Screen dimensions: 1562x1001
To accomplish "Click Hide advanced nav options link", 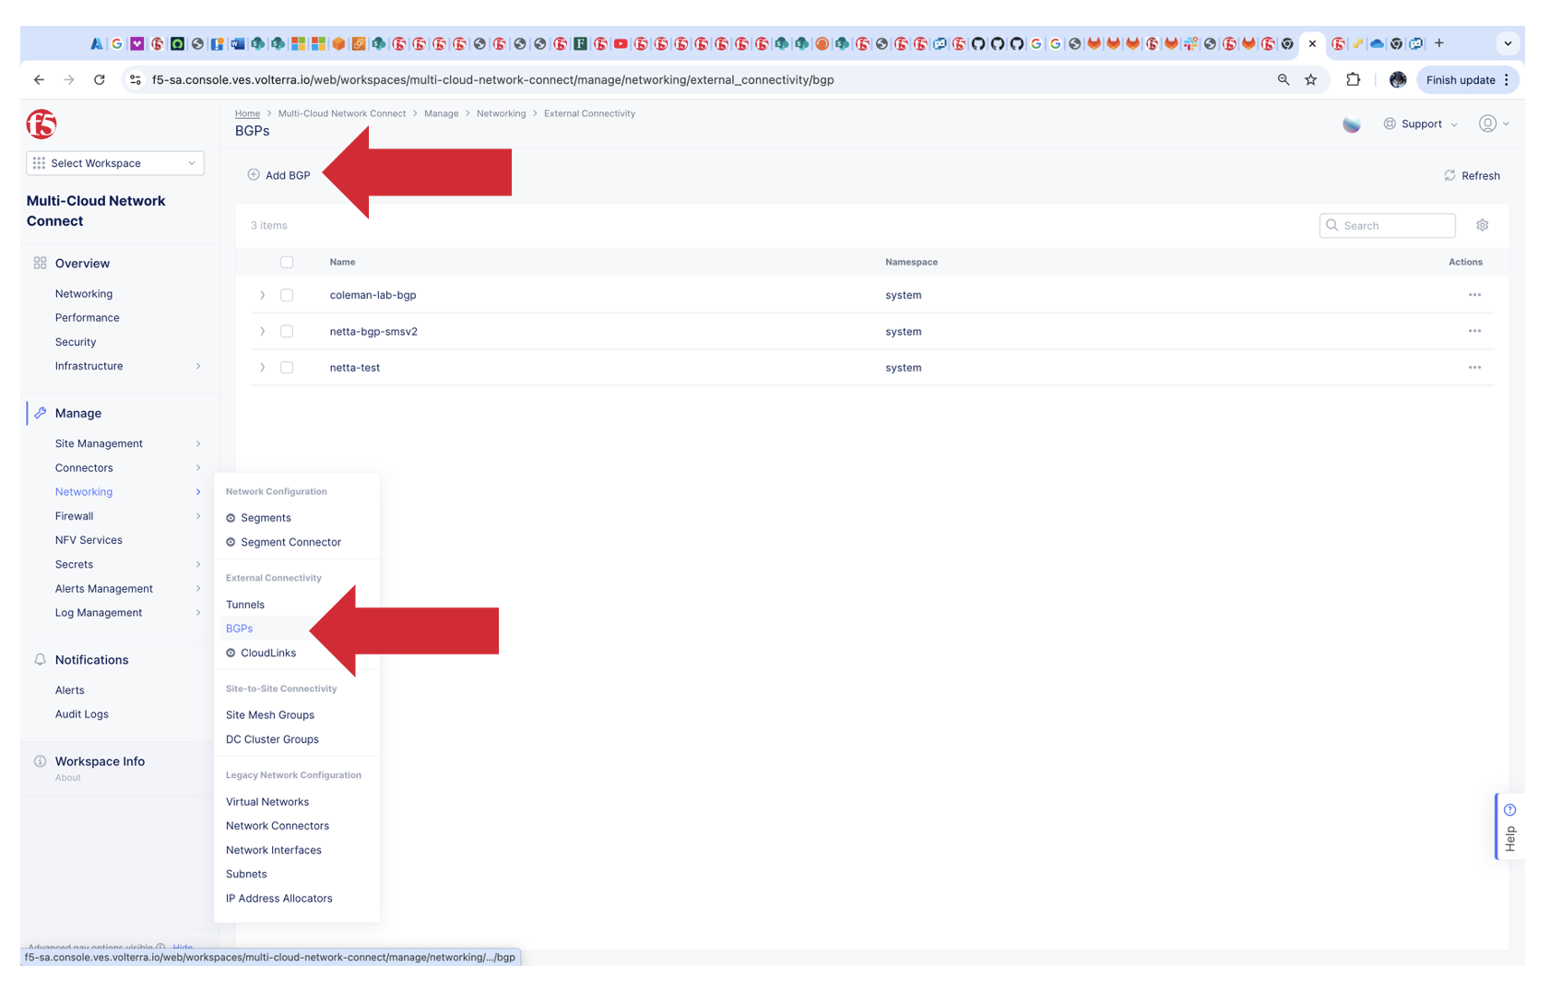I will (183, 947).
